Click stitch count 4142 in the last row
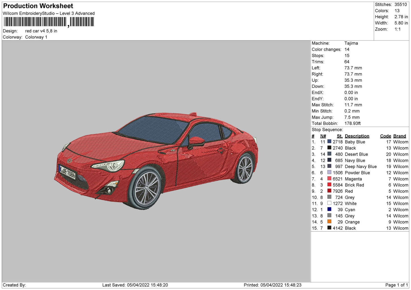The image size is (411, 290). (338, 228)
